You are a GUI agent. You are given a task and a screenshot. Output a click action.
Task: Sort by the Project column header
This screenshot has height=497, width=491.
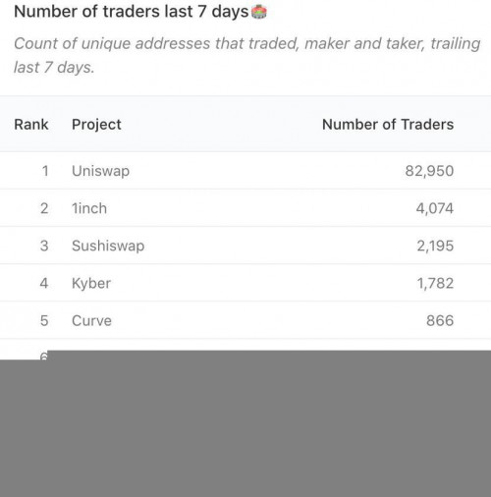96,125
